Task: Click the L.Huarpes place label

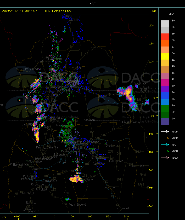Action: point(116,161)
